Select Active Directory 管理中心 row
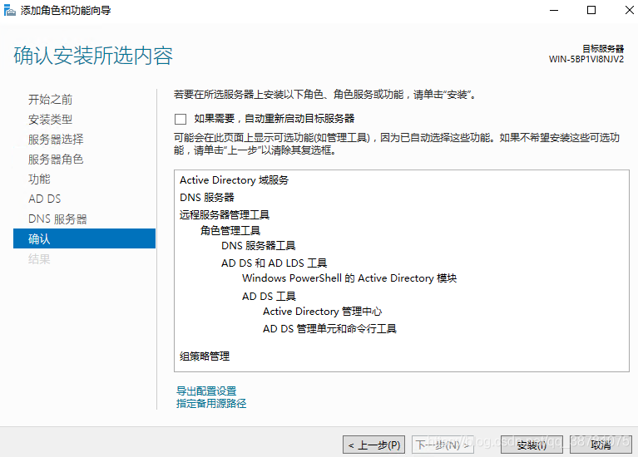The width and height of the screenshot is (638, 457). coord(322,312)
